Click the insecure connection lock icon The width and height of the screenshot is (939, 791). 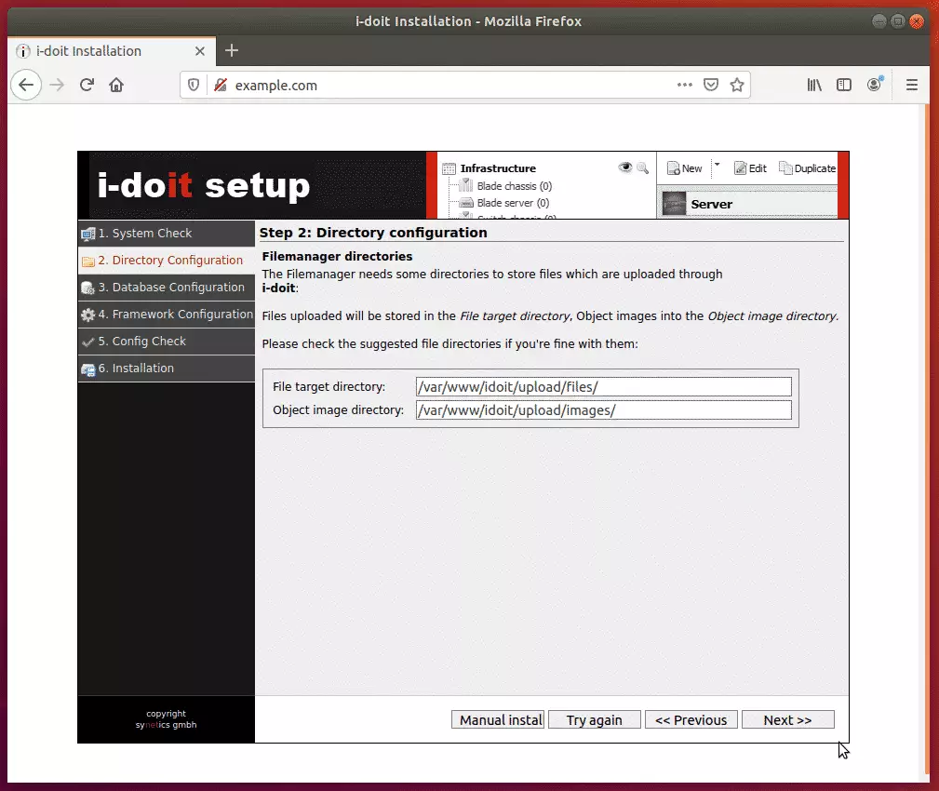click(221, 85)
